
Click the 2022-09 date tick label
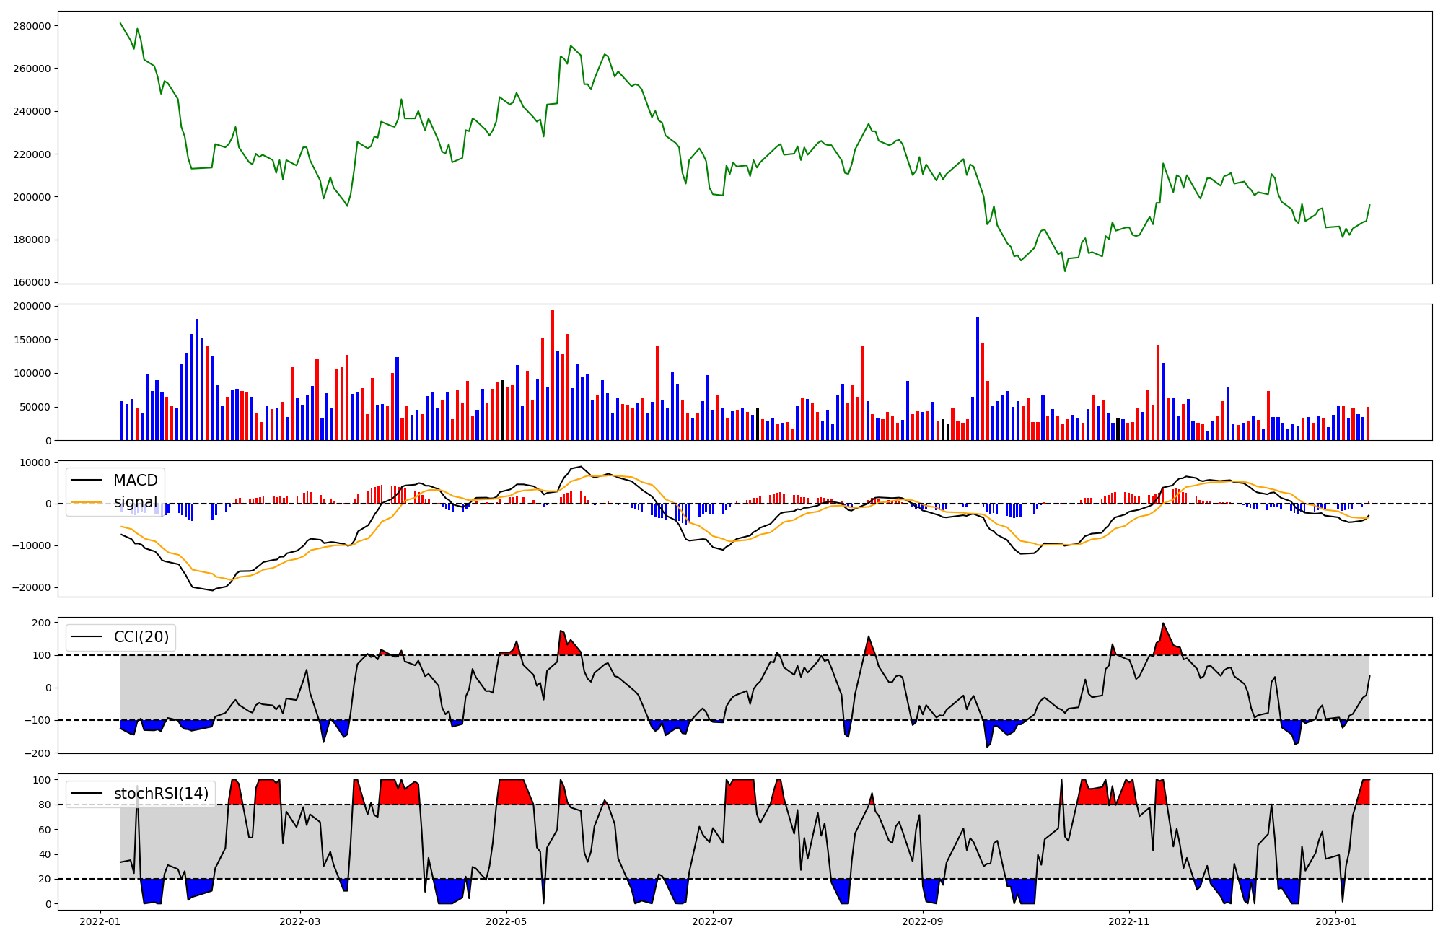tap(923, 921)
